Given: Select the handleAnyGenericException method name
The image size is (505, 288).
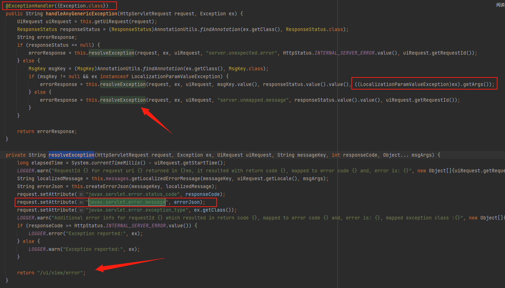Looking at the screenshot, I should (x=81, y=14).
